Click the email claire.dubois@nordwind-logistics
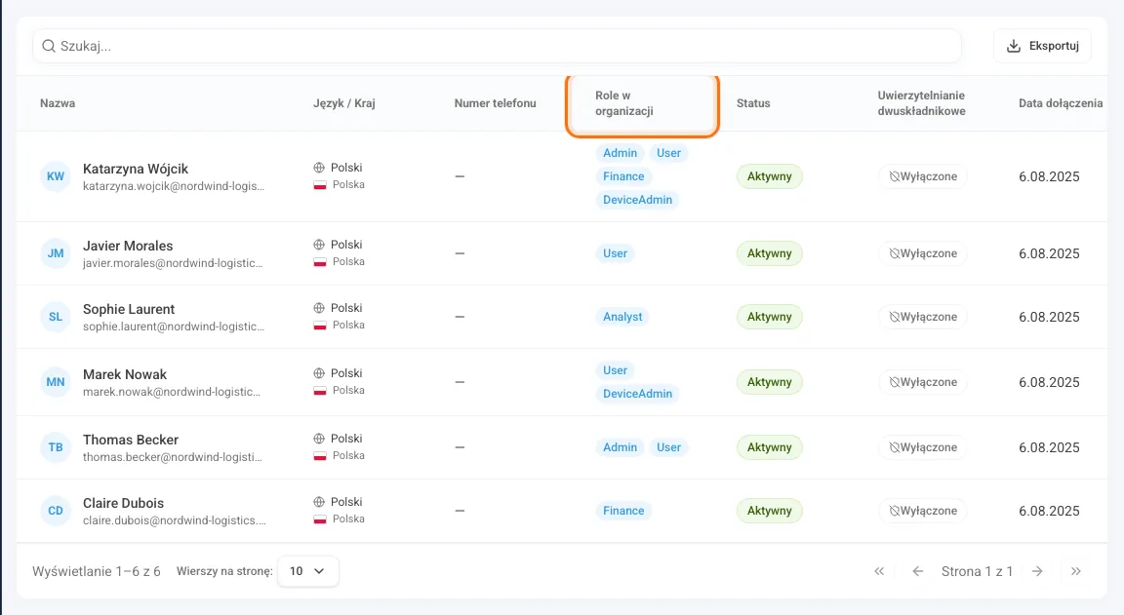The width and height of the screenshot is (1124, 615). 175,520
